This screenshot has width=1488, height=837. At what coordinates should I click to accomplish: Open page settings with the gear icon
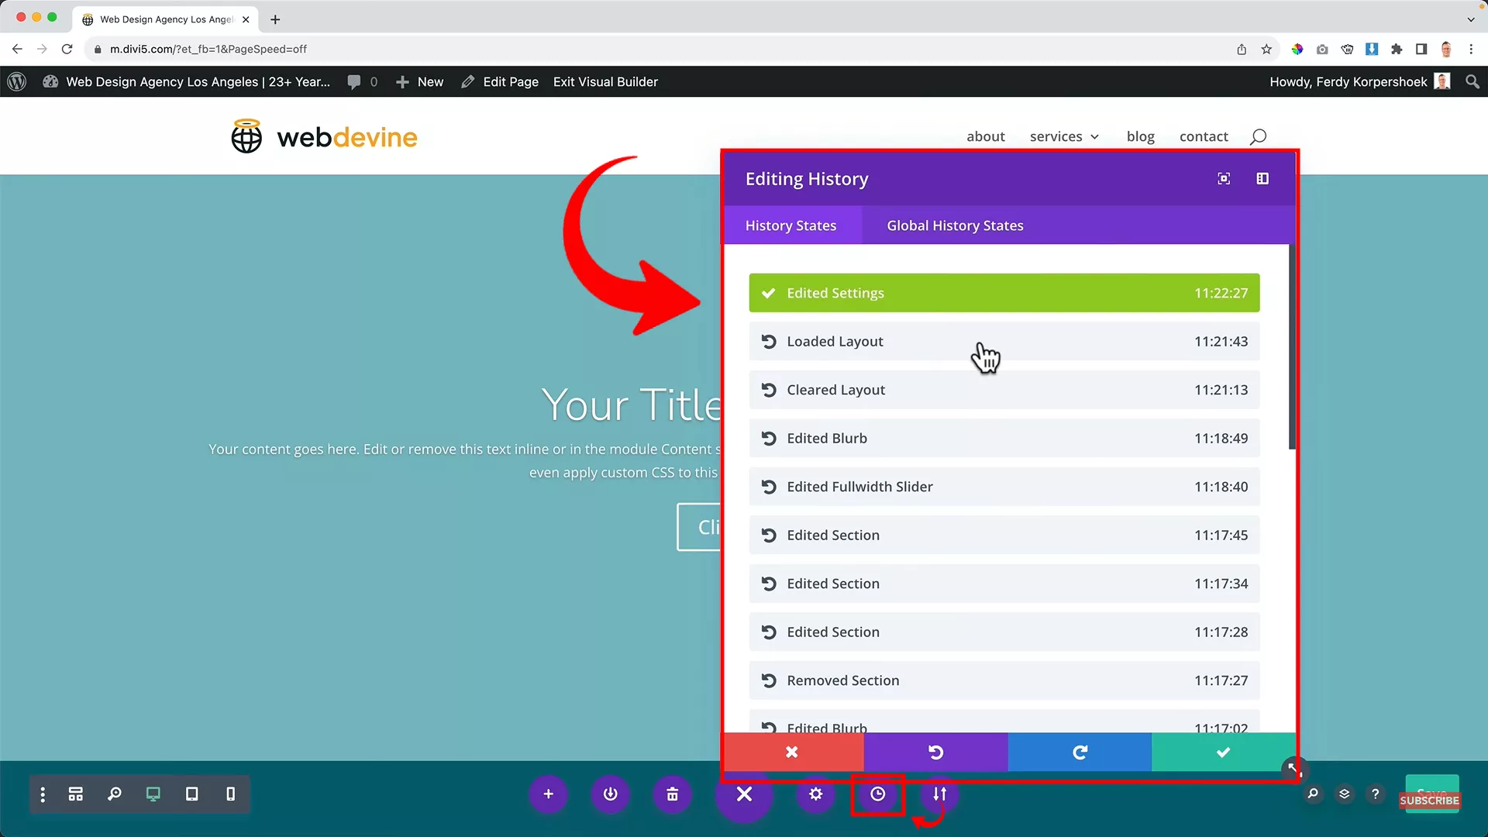[815, 794]
